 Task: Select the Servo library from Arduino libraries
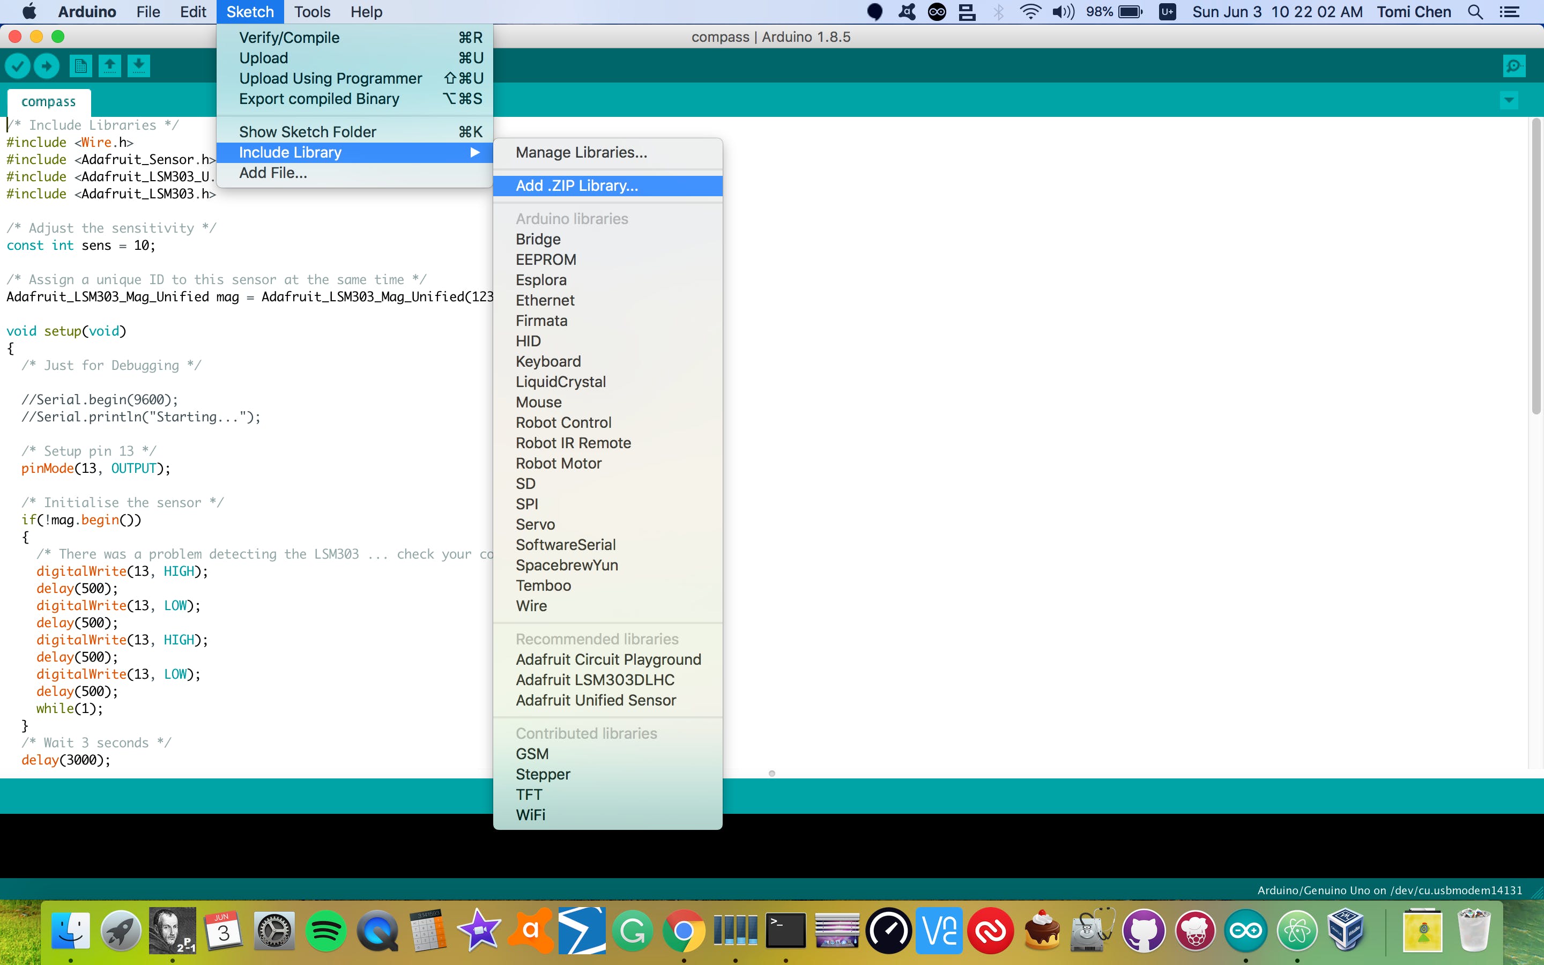point(533,524)
